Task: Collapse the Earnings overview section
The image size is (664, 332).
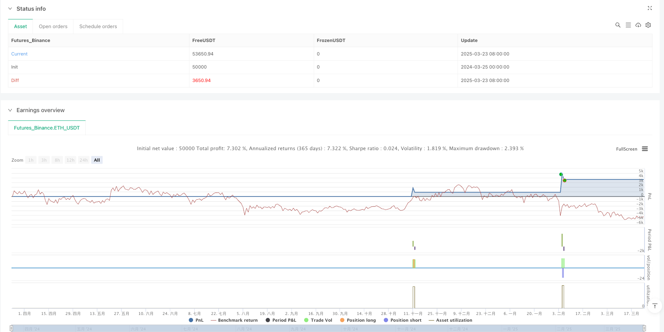Action: click(x=10, y=110)
